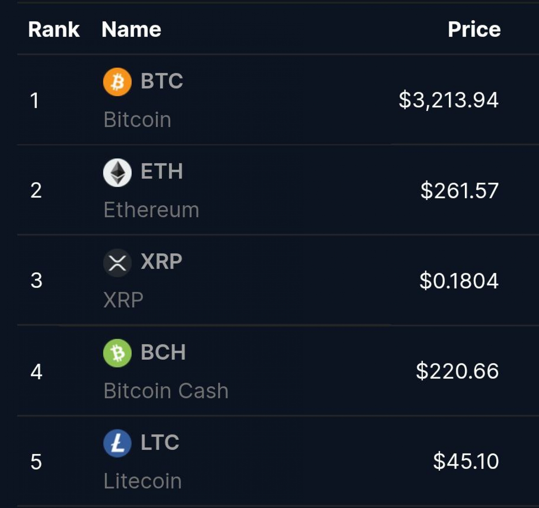Click Bitcoin's price $3,213.94
Screen dimensions: 539x508
(x=448, y=100)
